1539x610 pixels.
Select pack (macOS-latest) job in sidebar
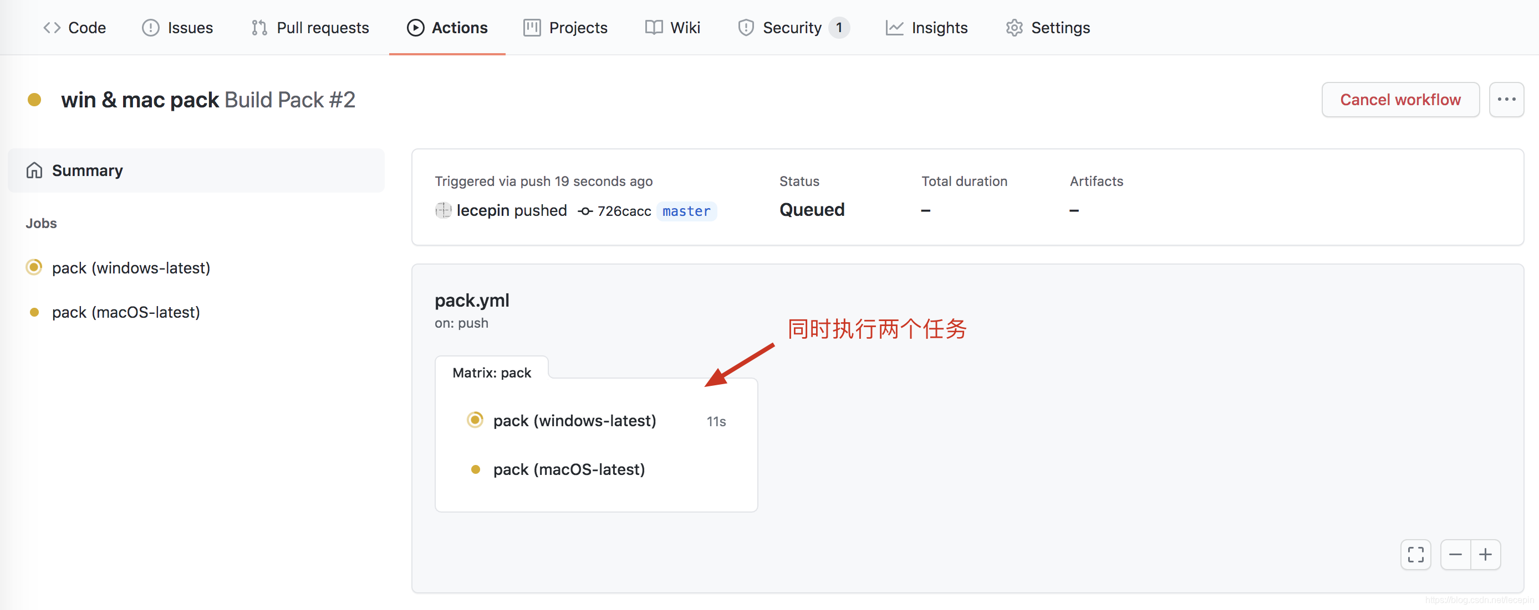pyautogui.click(x=125, y=312)
